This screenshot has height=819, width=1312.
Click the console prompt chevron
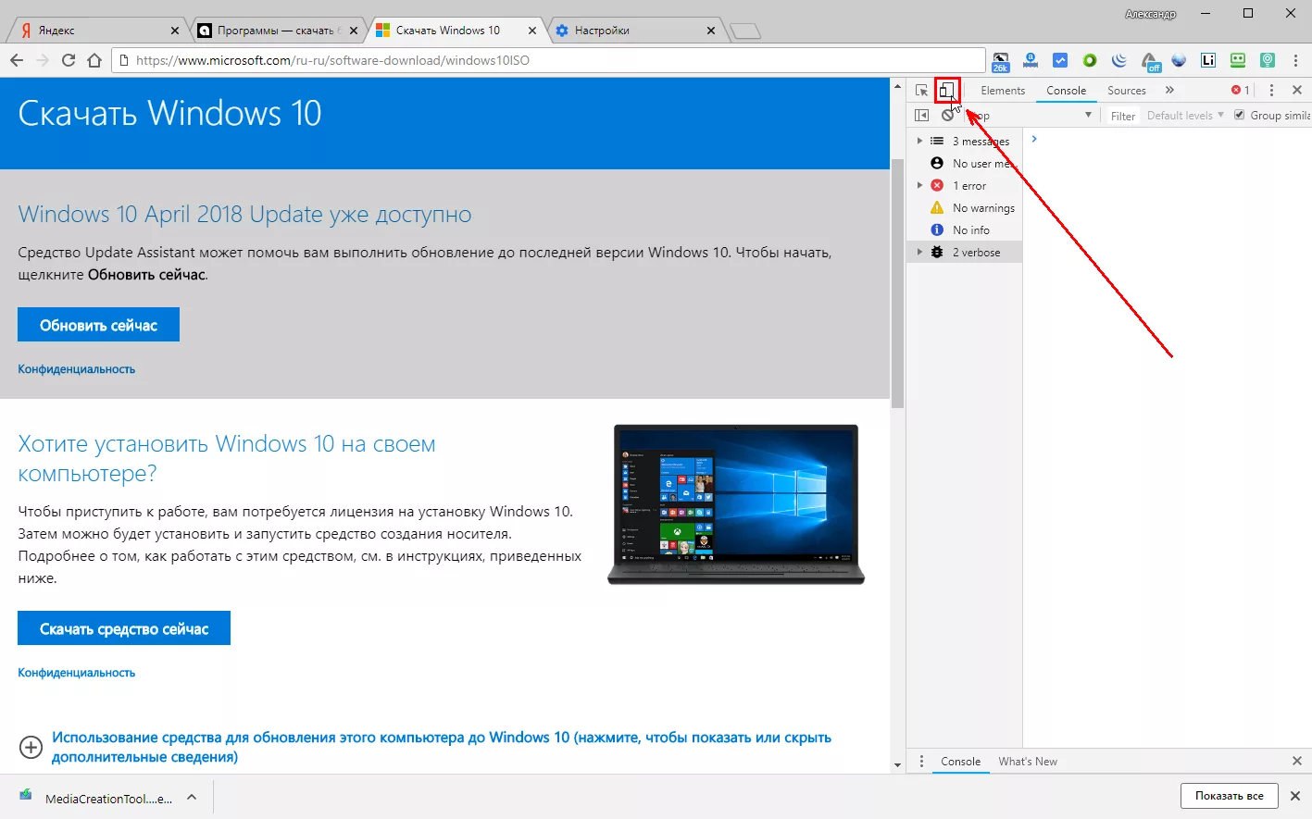tap(1034, 139)
